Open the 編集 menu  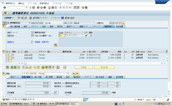tap(21, 3)
